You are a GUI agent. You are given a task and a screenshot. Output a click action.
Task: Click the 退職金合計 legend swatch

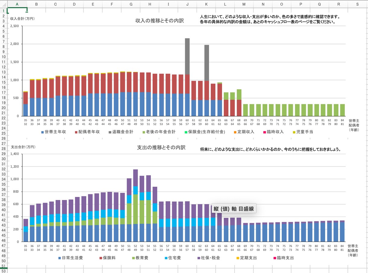point(109,132)
